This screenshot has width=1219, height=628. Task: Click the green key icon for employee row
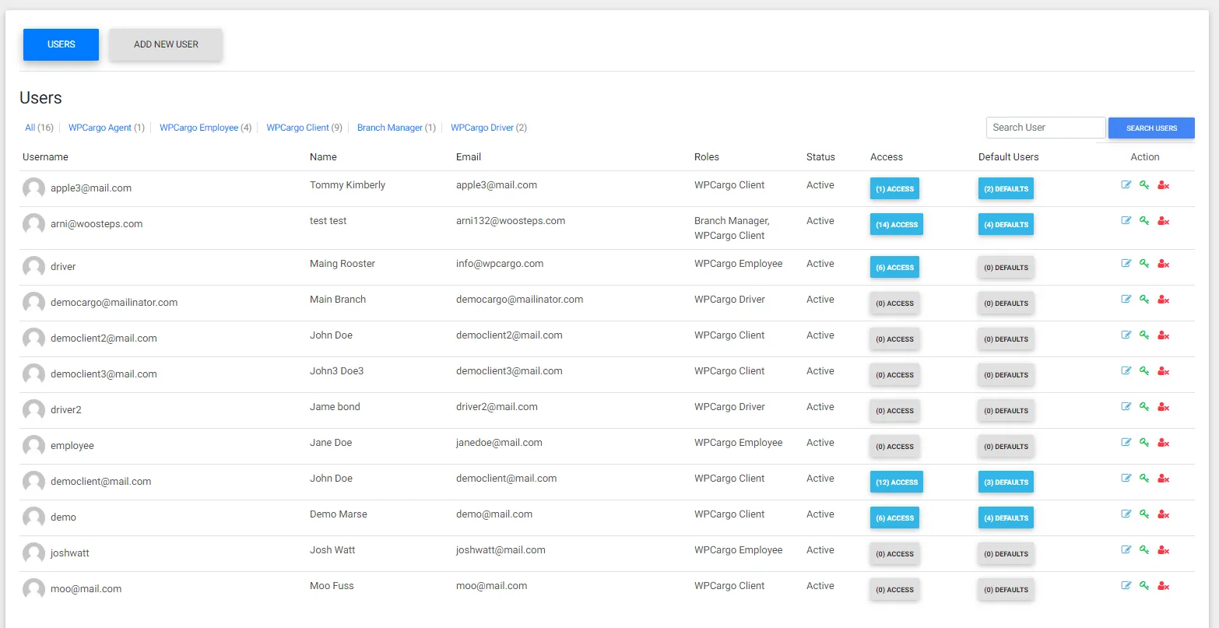click(1144, 443)
